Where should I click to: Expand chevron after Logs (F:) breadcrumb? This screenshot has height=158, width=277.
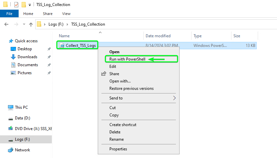pos(67,24)
